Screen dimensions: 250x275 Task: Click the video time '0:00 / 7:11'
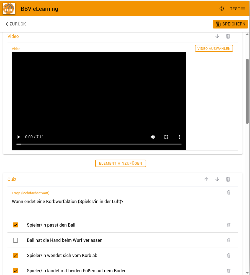pyautogui.click(x=34, y=137)
